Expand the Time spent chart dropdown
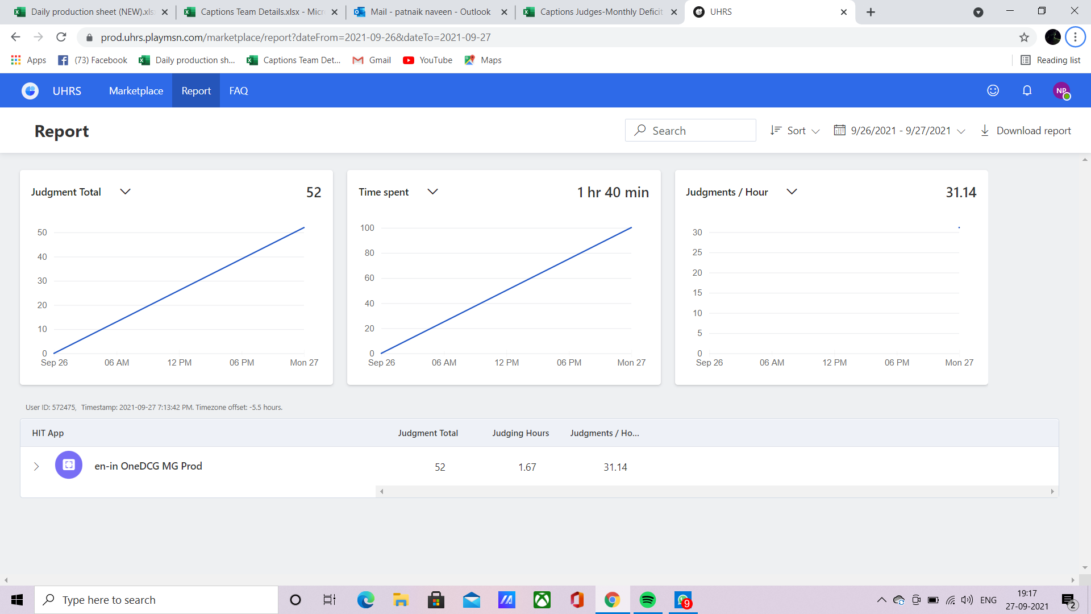The image size is (1091, 614). [x=432, y=192]
